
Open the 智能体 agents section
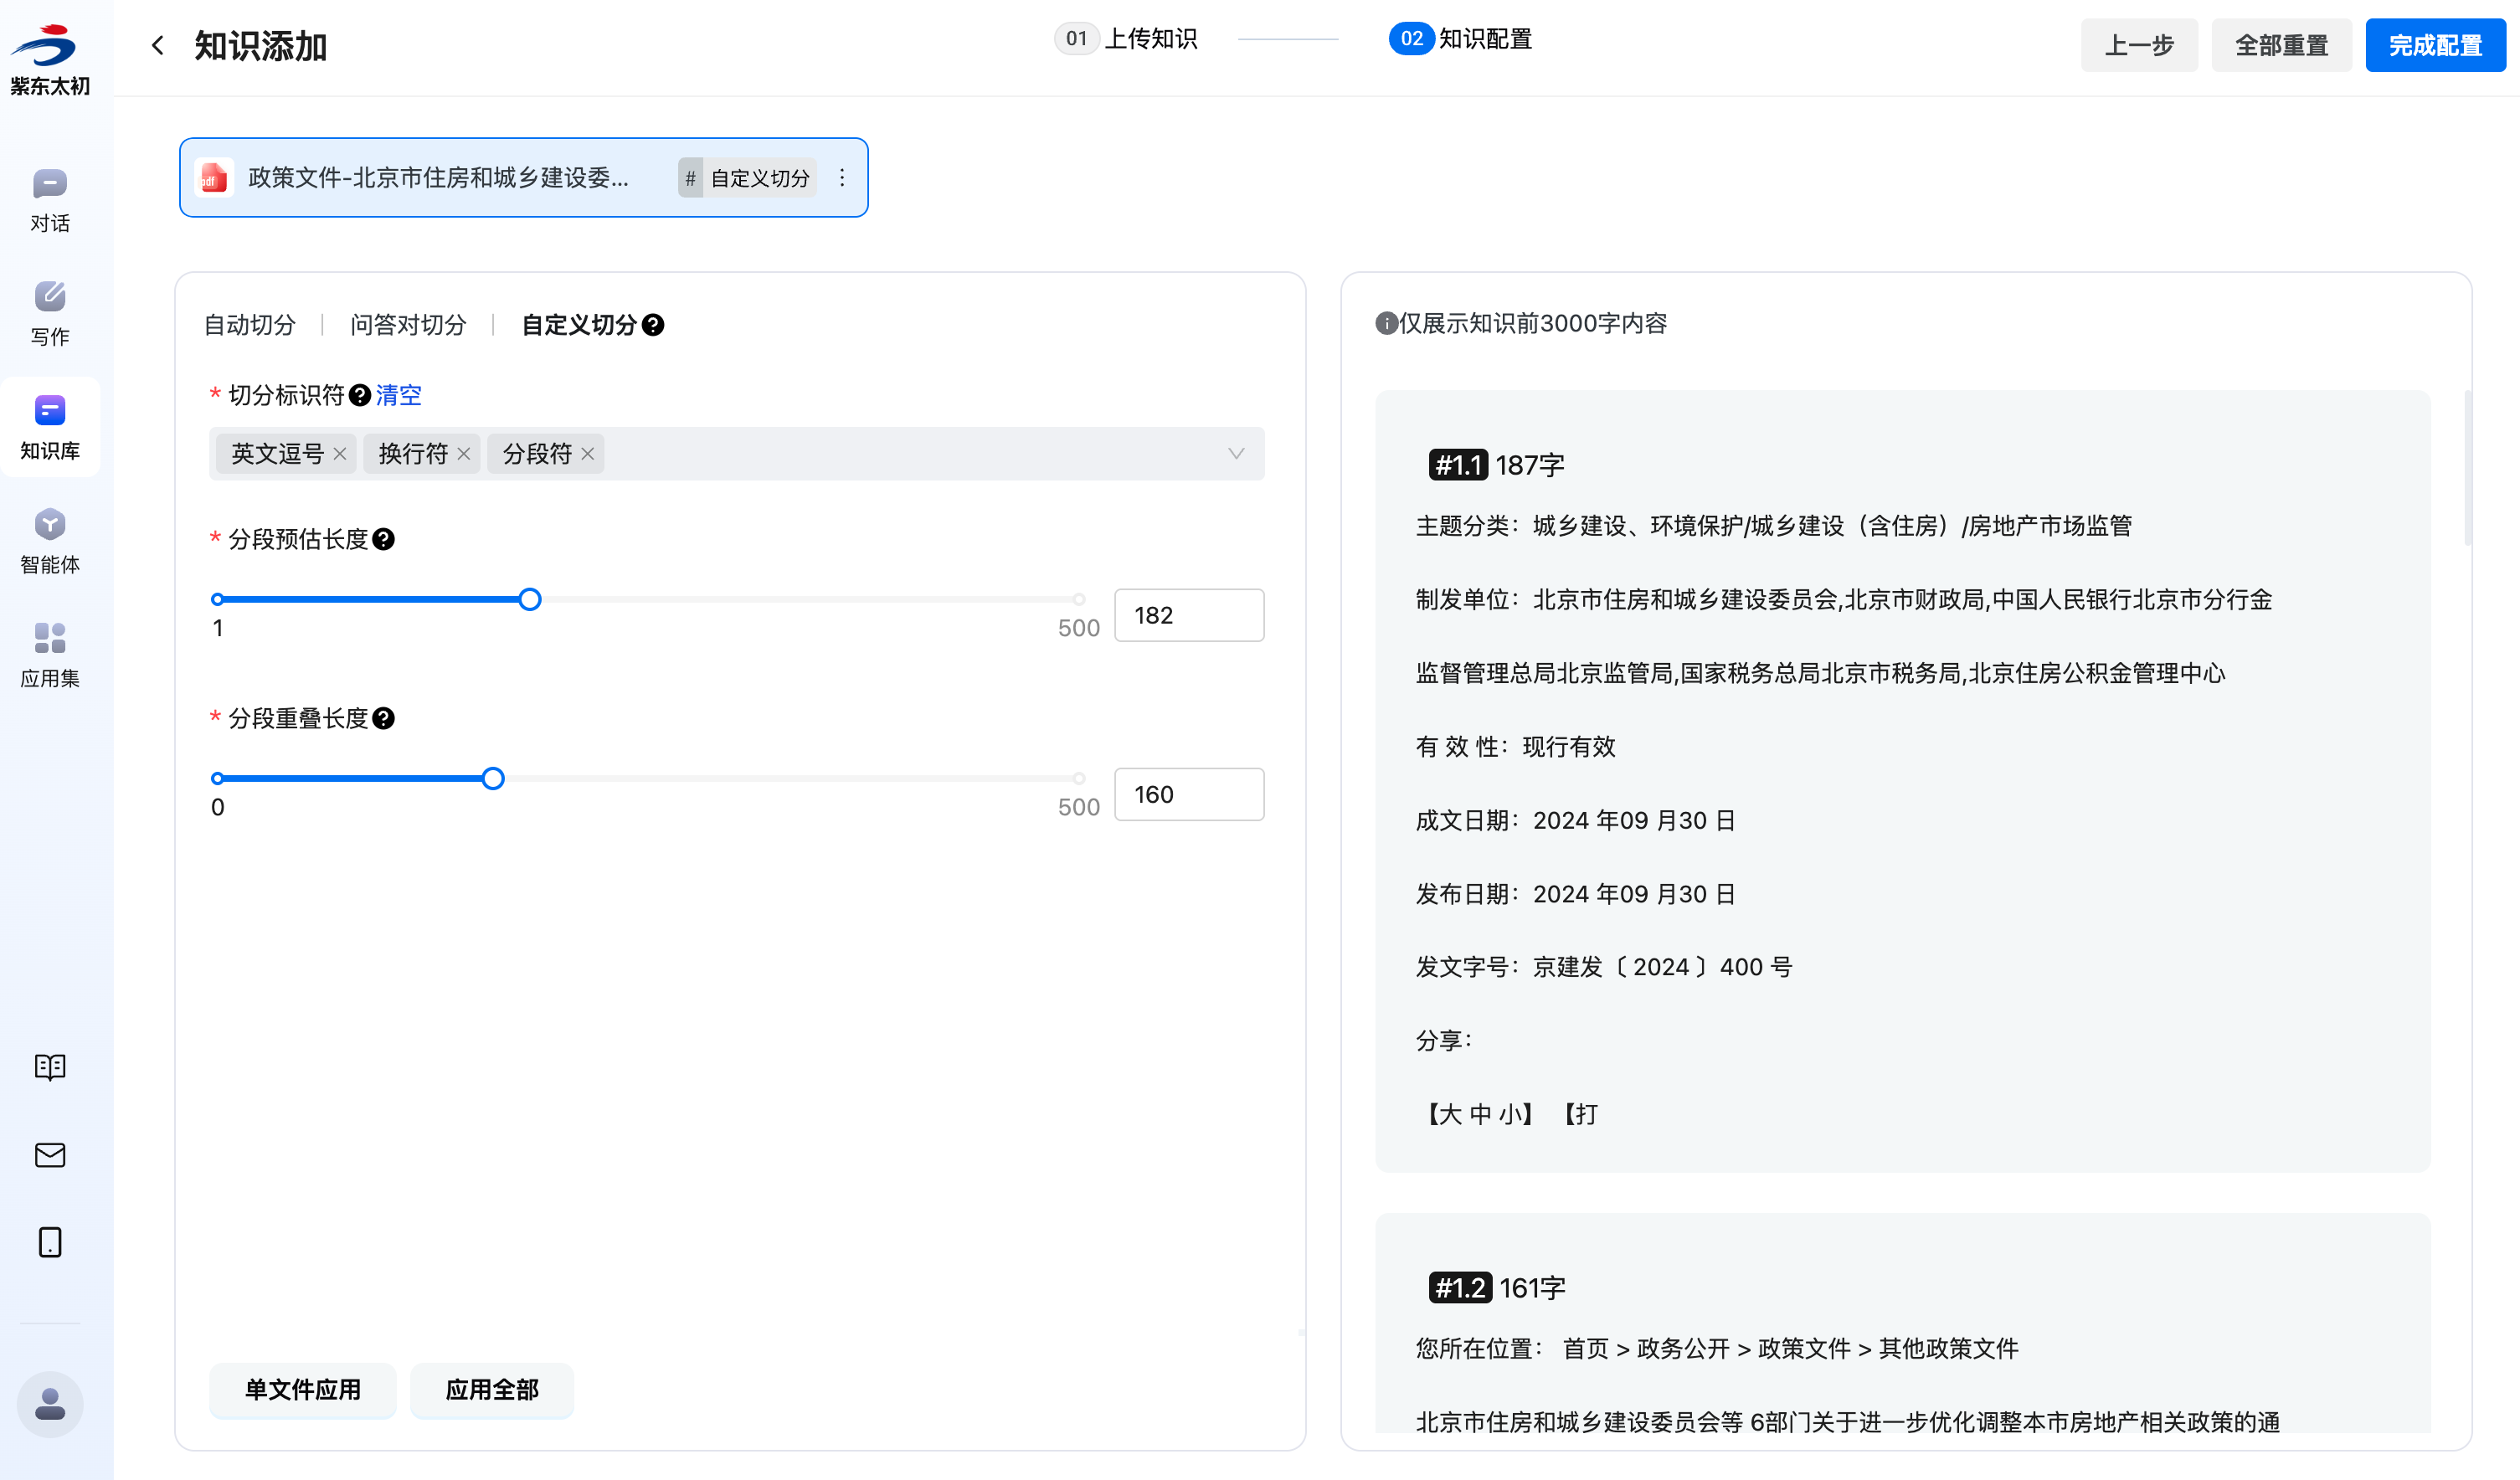[50, 541]
